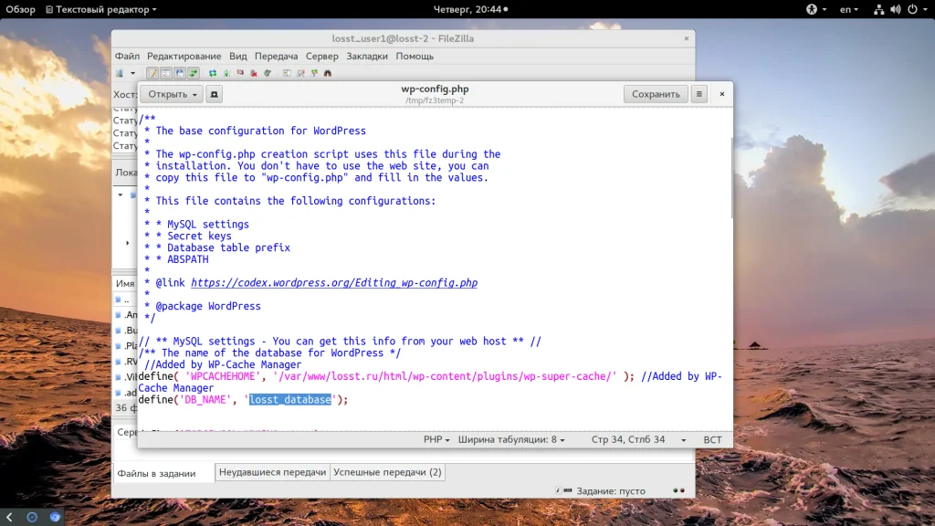Click new document icon beside Открыть

coord(214,94)
